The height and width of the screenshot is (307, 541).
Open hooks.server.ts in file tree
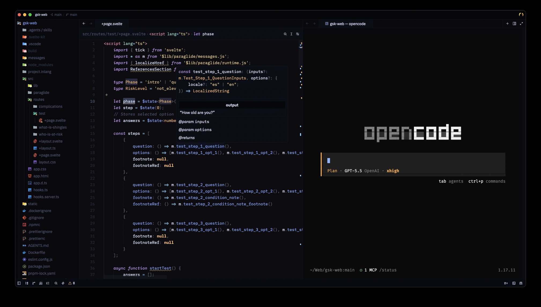click(x=43, y=197)
